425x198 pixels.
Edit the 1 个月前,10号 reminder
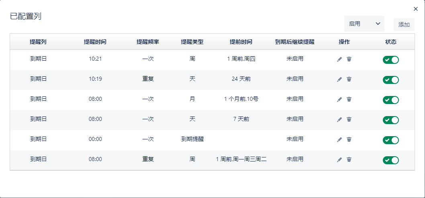tap(339, 99)
